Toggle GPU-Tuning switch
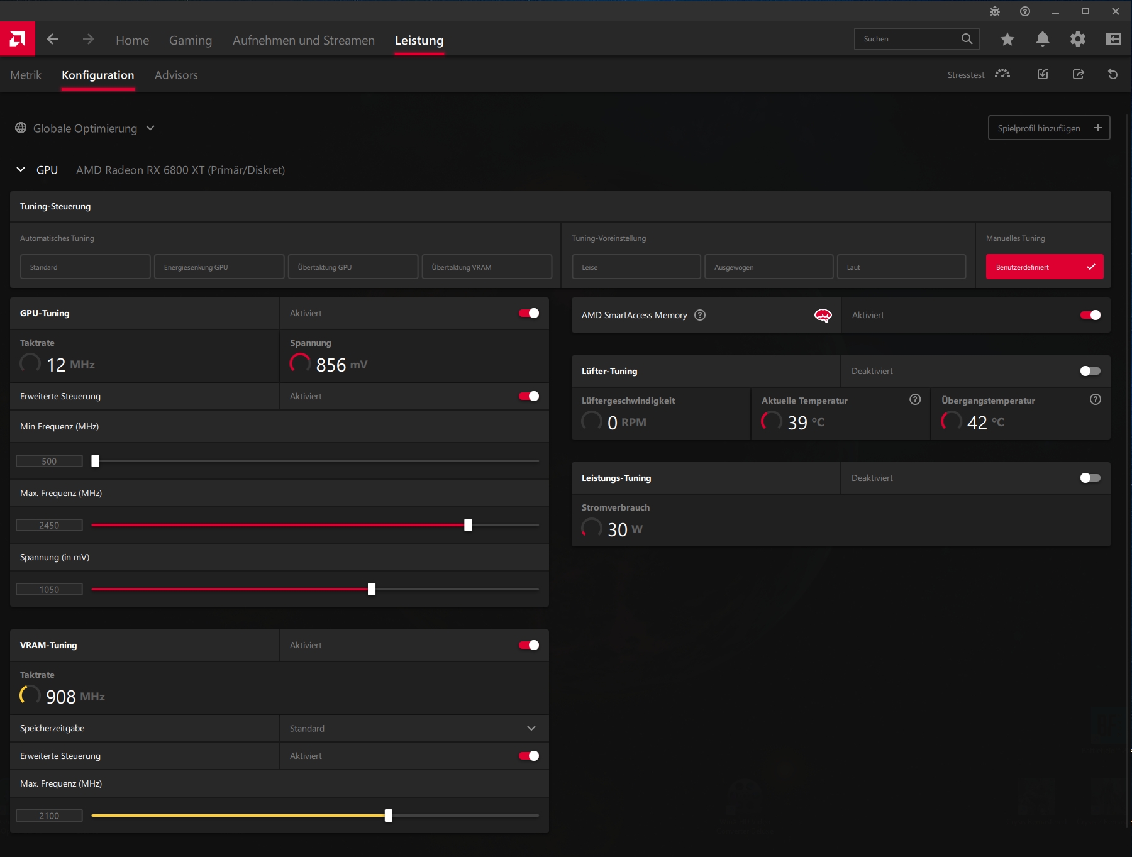Image resolution: width=1132 pixels, height=857 pixels. click(529, 313)
